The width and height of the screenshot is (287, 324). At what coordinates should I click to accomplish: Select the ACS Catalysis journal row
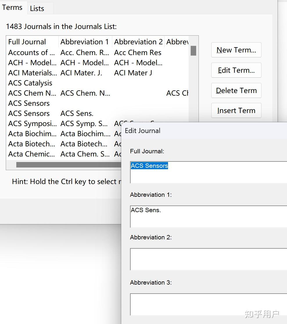click(x=30, y=83)
